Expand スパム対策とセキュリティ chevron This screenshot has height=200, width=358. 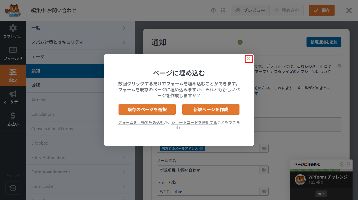(x=124, y=42)
